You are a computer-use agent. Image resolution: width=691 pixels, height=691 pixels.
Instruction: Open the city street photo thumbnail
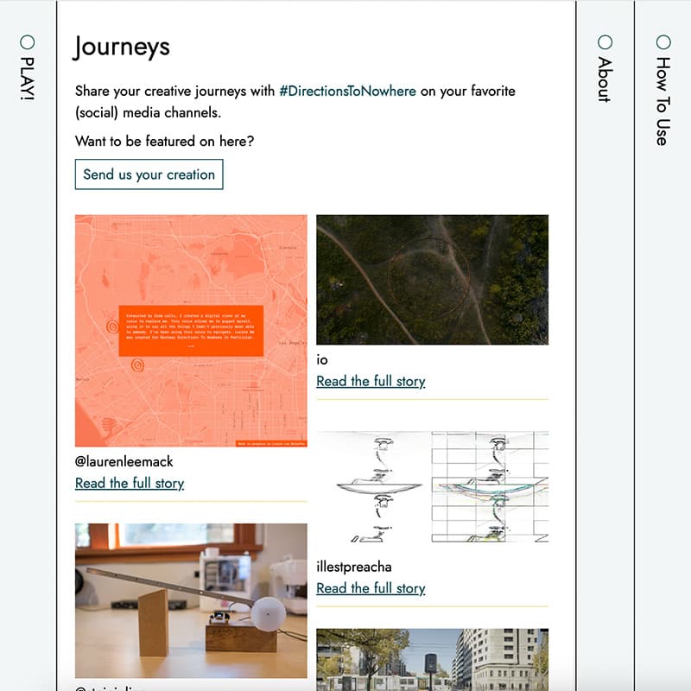432,659
